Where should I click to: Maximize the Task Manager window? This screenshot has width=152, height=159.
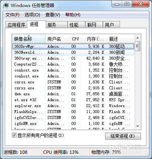(127, 4)
